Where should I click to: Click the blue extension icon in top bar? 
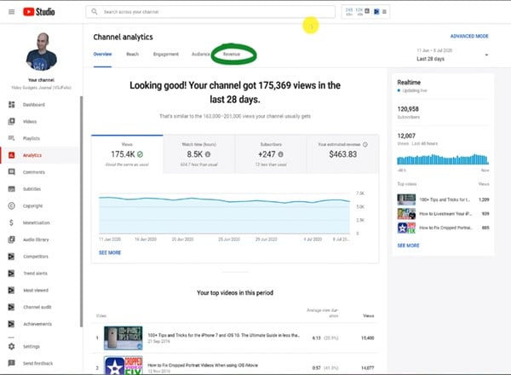coord(376,12)
